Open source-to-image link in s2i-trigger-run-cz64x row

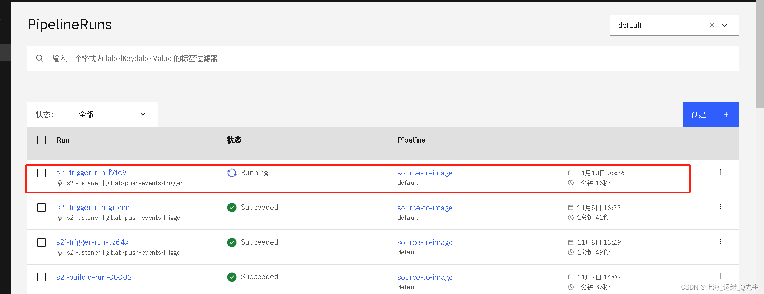click(425, 242)
